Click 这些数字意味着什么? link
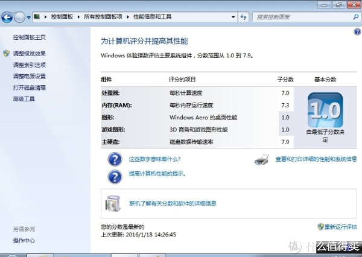The image size is (362, 257). pyautogui.click(x=154, y=159)
